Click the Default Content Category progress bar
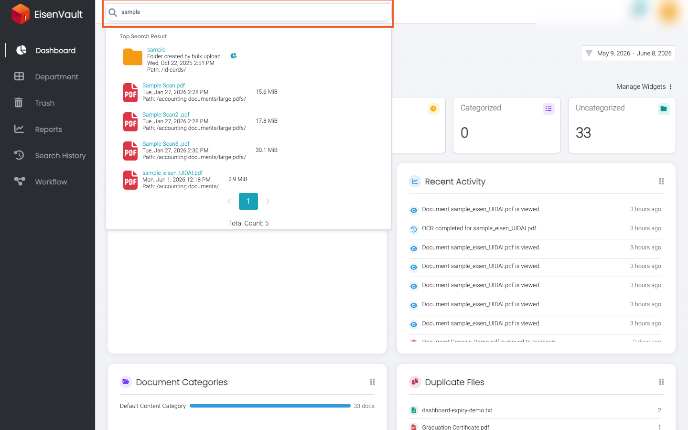The image size is (688, 430). tap(270, 406)
